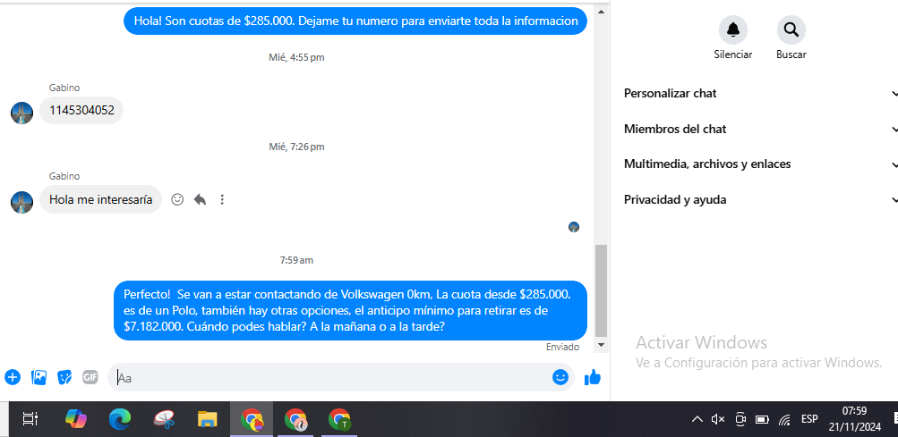Open Task View on the taskbar
This screenshot has width=898, height=437.
[30, 419]
